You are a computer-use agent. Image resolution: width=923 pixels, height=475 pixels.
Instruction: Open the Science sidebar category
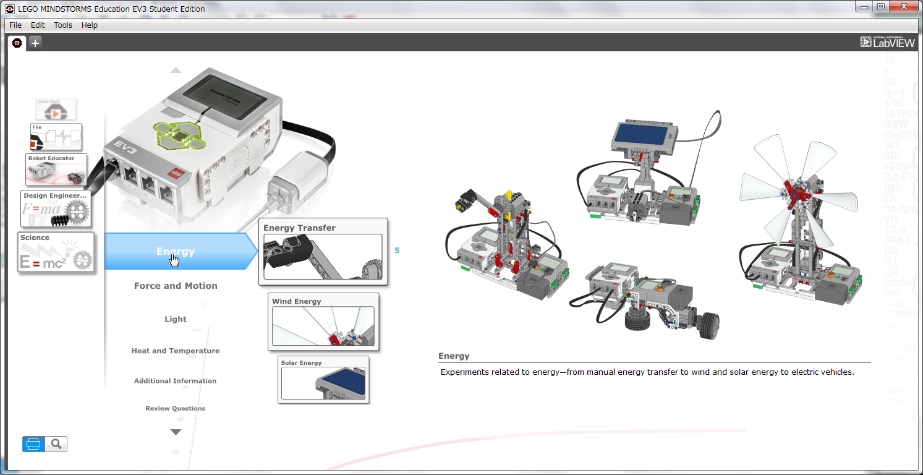click(56, 252)
